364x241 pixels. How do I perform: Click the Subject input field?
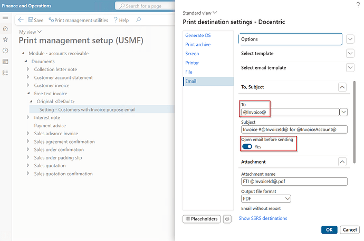point(294,129)
